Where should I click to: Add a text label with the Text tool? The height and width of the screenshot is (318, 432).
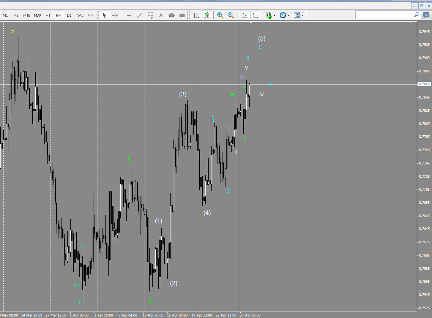click(161, 15)
